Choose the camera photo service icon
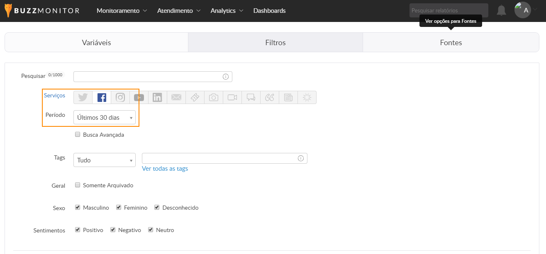Image resolution: width=546 pixels, height=254 pixels. (x=214, y=97)
